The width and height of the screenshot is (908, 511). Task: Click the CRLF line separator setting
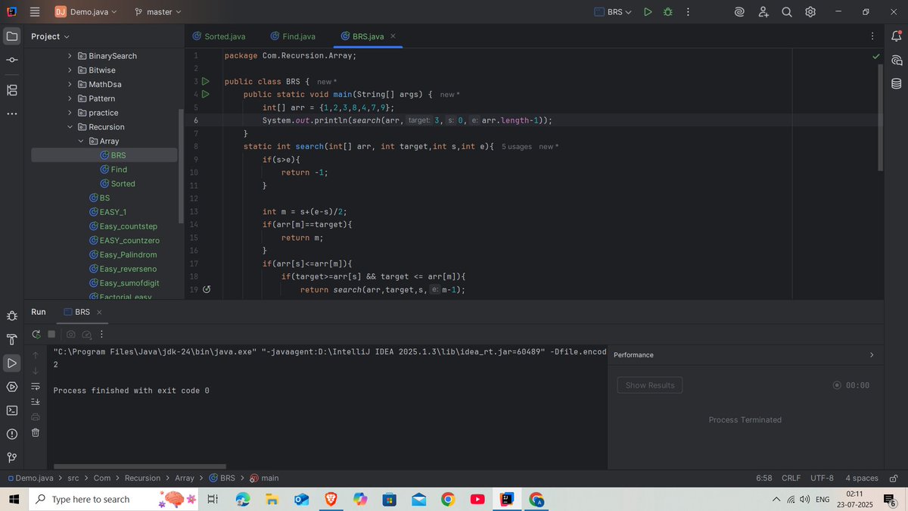click(x=791, y=478)
